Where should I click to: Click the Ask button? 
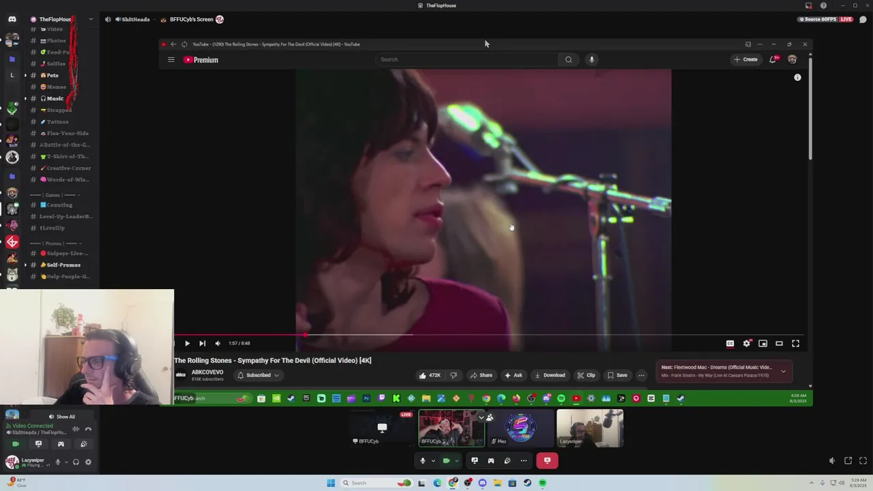(x=513, y=375)
